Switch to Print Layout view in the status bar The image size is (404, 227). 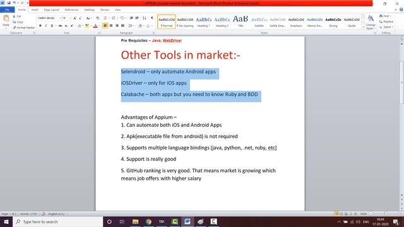(336, 214)
